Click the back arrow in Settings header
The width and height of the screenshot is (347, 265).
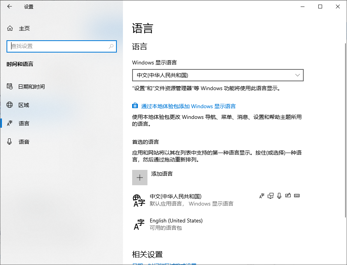tap(10, 7)
